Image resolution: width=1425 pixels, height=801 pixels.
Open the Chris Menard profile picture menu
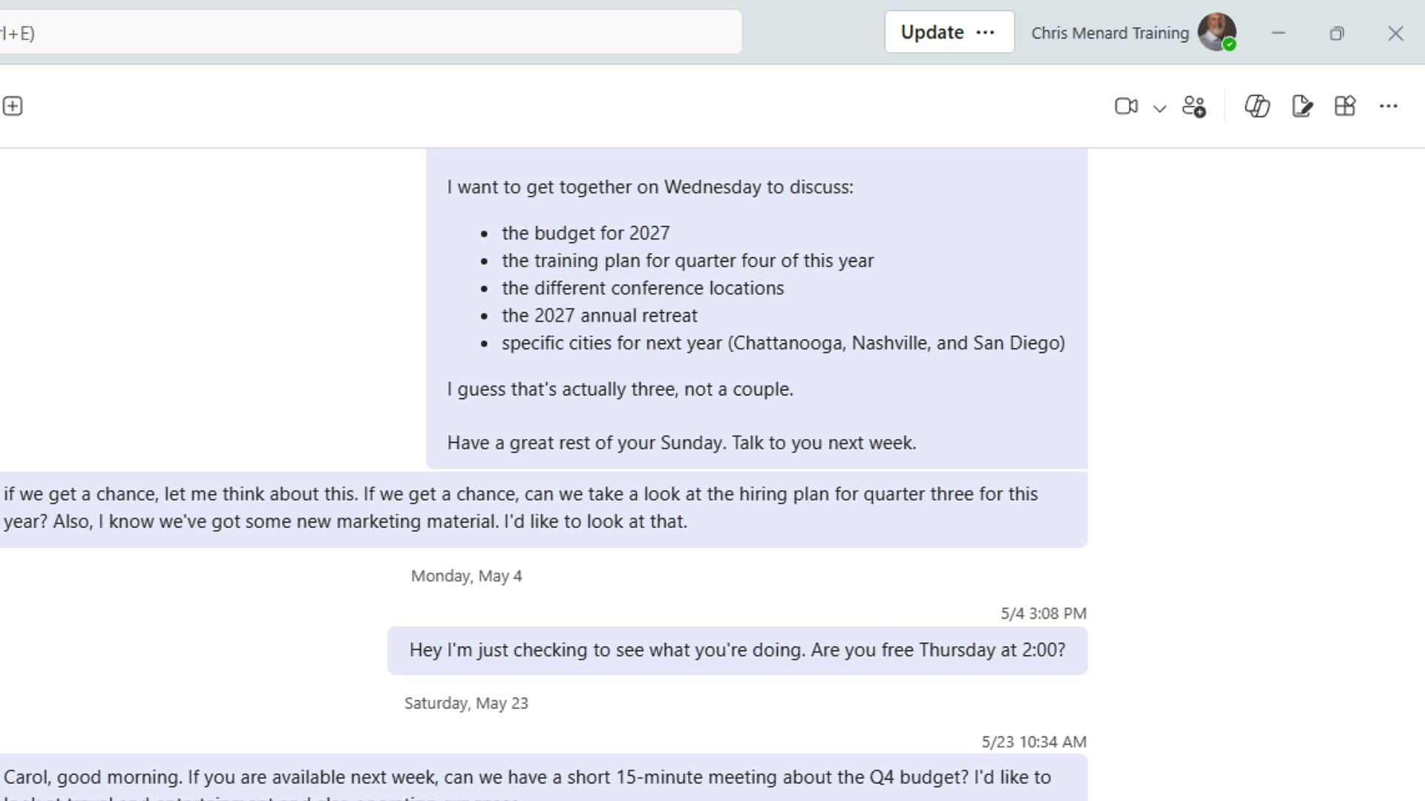pos(1217,32)
